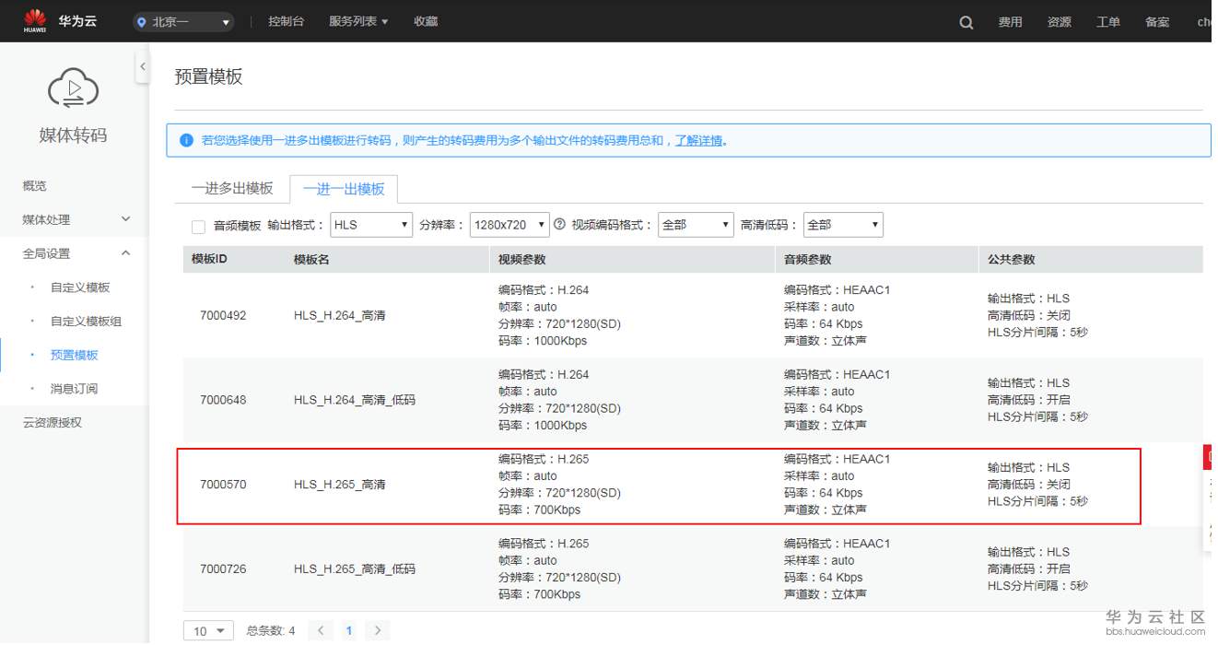Click the region location pin icon

click(142, 20)
